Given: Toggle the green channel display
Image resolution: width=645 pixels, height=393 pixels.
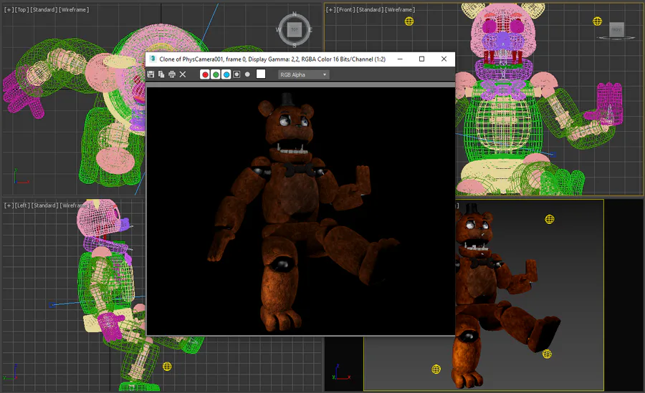Looking at the screenshot, I should coord(215,74).
